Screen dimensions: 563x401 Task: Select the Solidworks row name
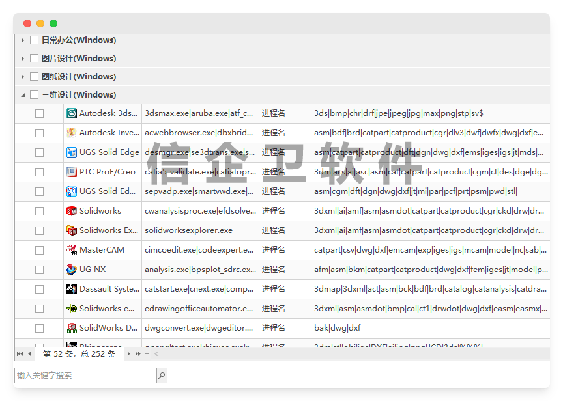(100, 211)
